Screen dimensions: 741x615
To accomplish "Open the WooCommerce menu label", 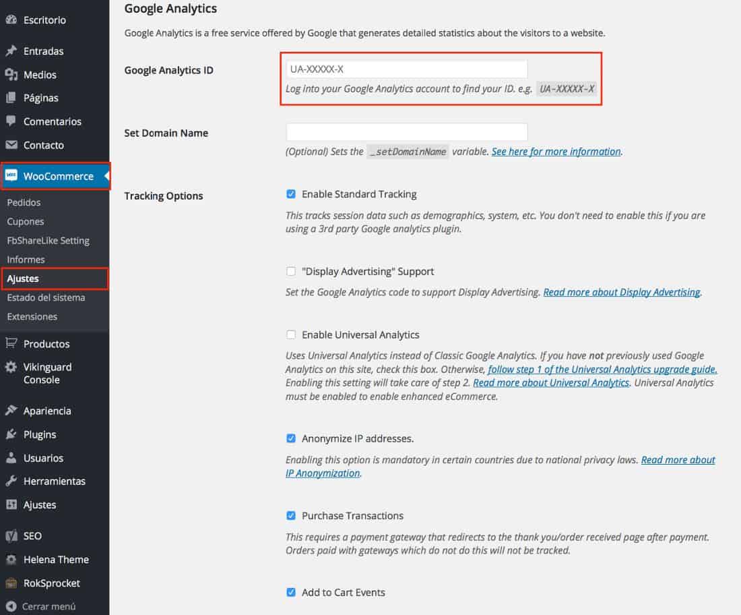I will (59, 176).
